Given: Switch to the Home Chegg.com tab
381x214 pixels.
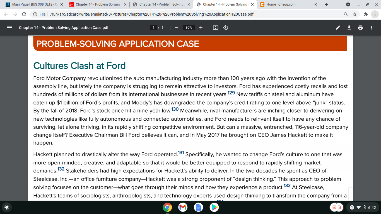Looking at the screenshot, I should 288,4.
